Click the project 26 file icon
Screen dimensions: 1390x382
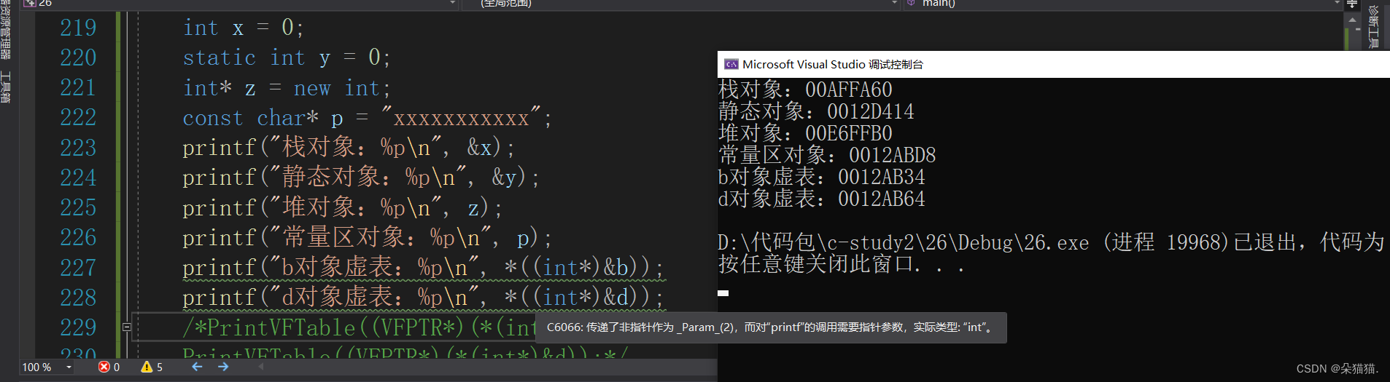[30, 3]
